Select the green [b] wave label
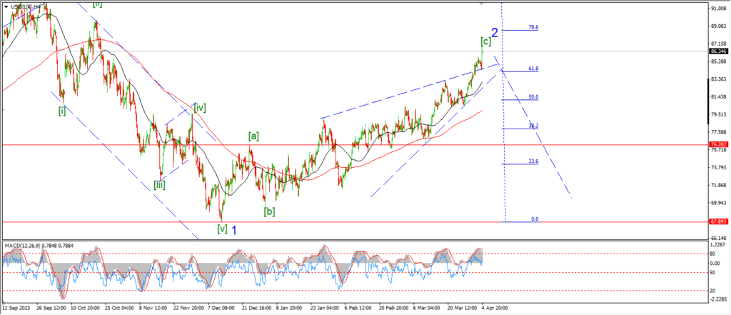This screenshot has height=315, width=731. (x=269, y=211)
